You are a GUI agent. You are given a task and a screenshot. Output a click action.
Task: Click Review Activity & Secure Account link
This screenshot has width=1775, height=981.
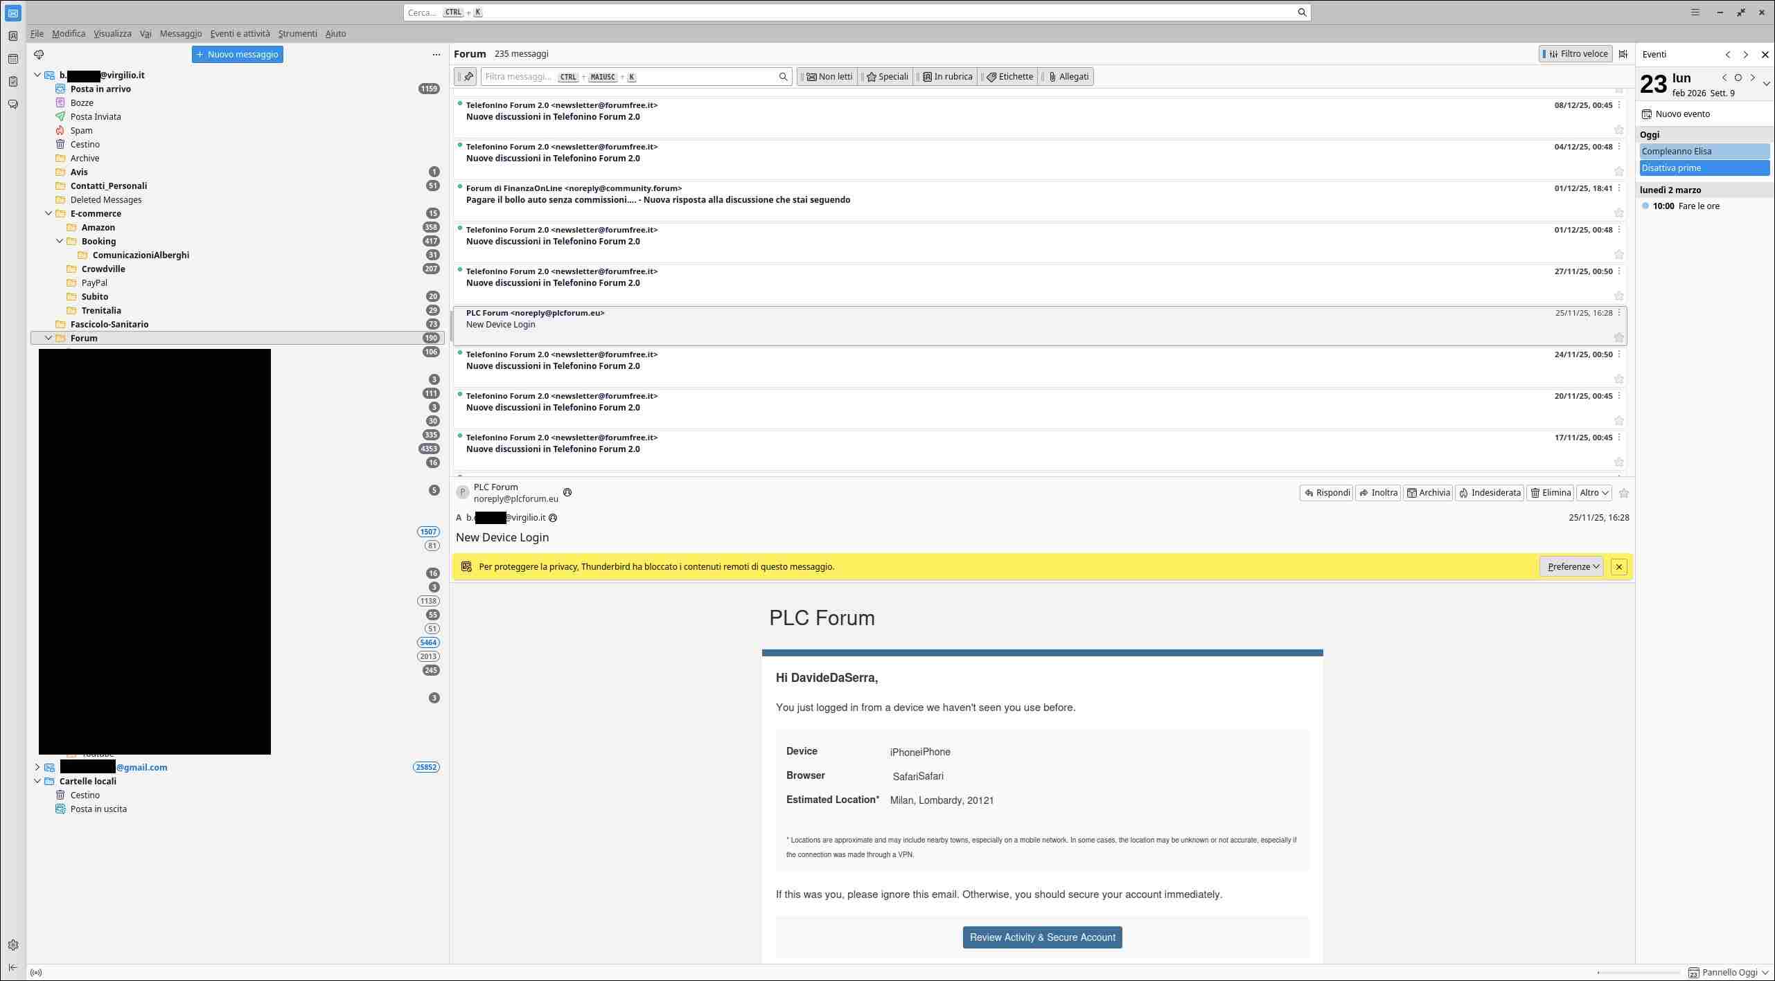[x=1041, y=937]
